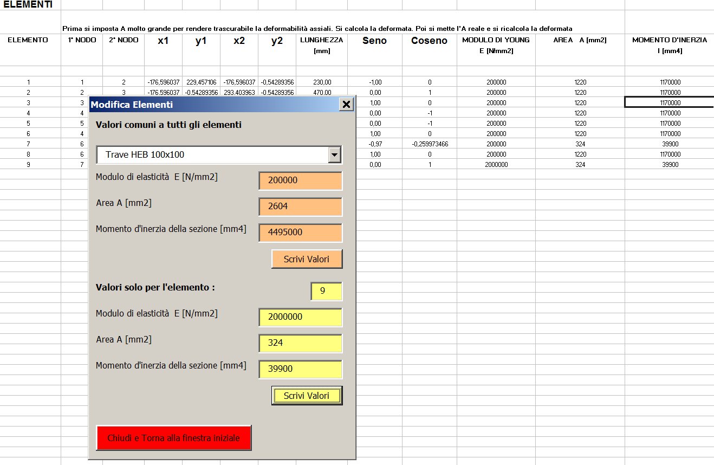Select the MOMENTO D'INERZIA header cell

[670, 50]
